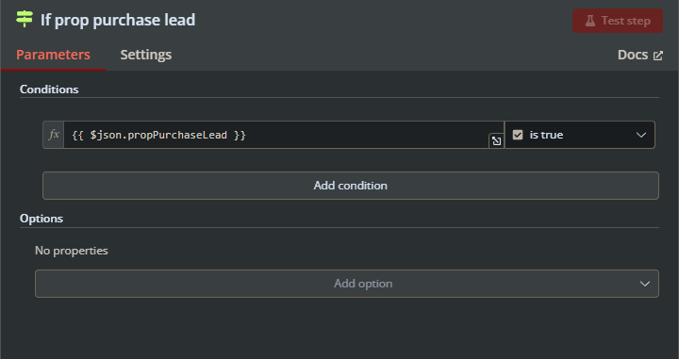The height and width of the screenshot is (359, 679).
Task: Click the fx expression icon
Action: pos(54,135)
